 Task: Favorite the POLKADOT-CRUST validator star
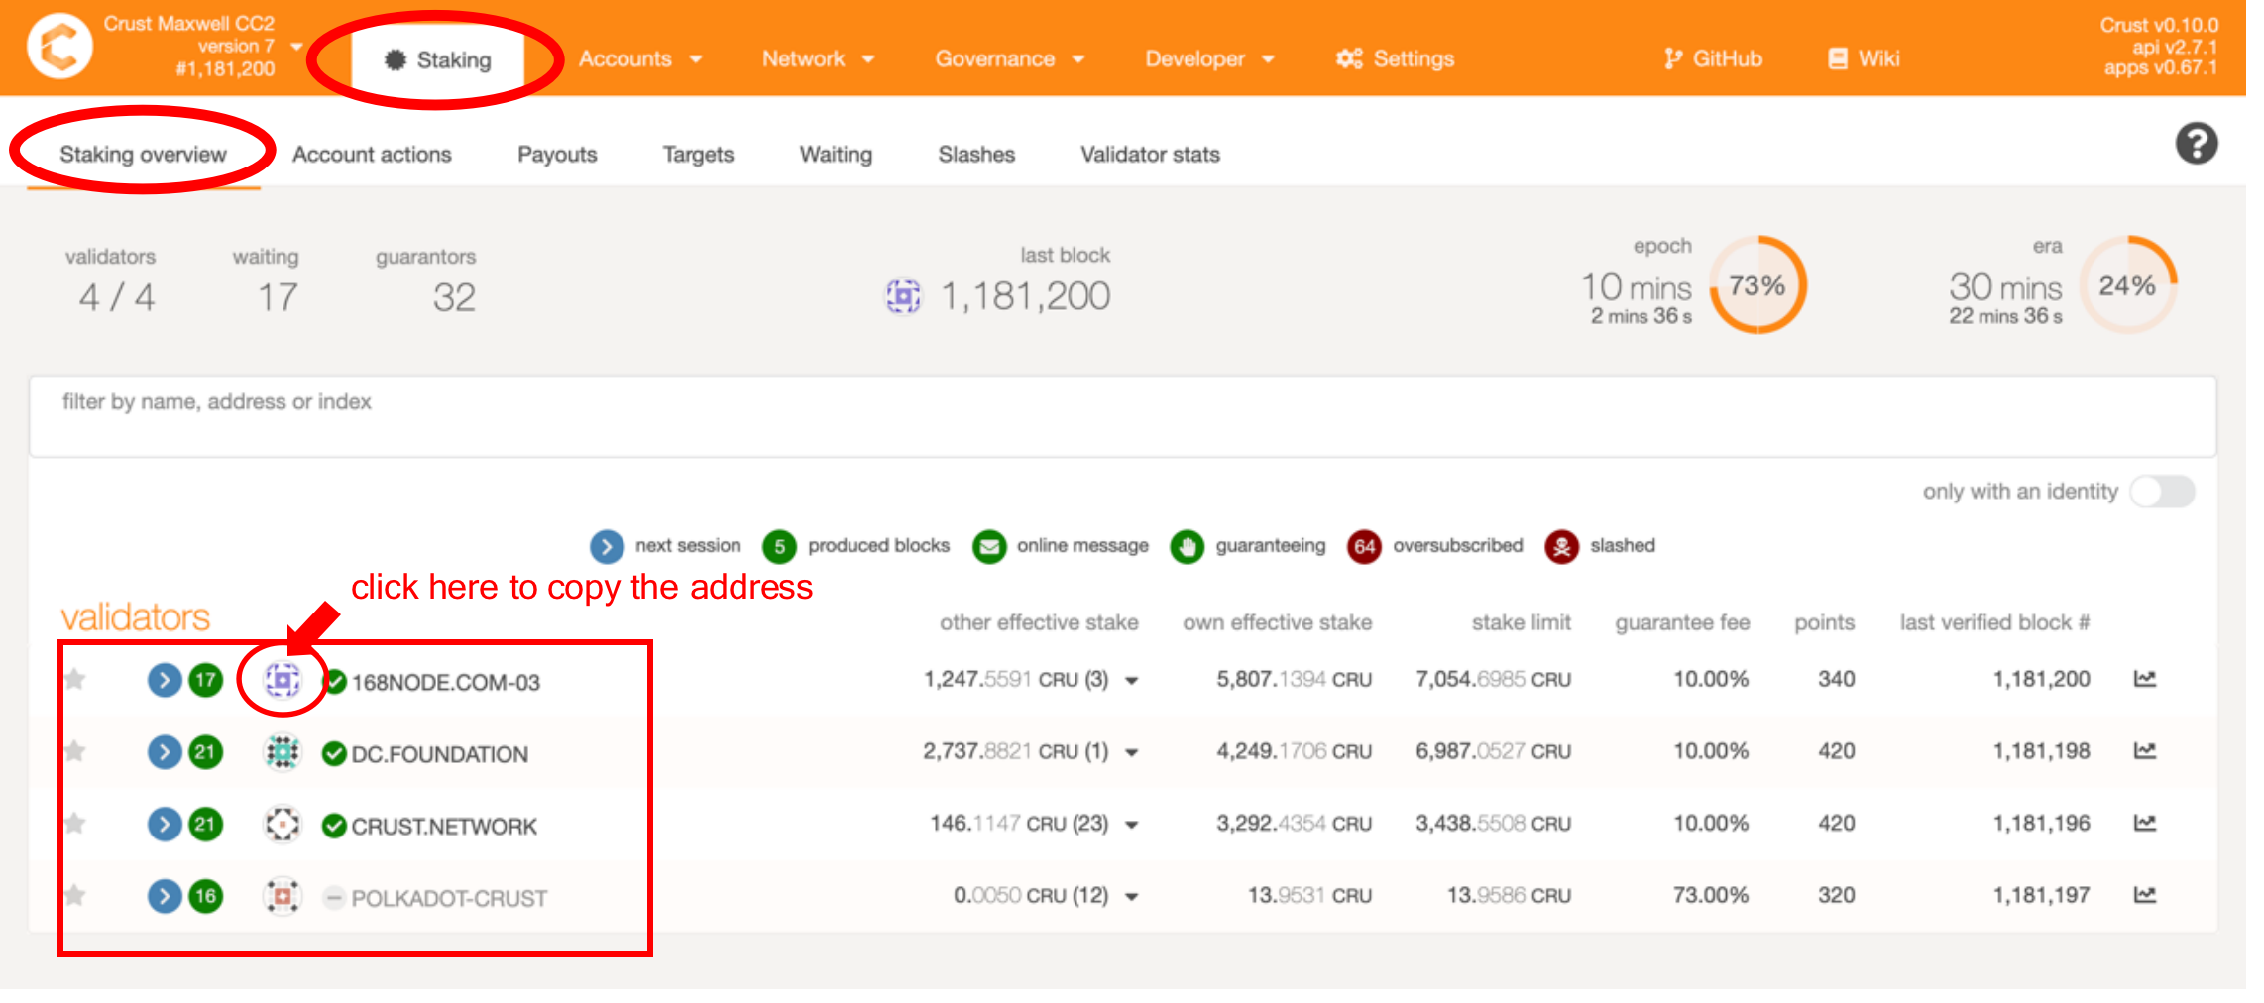coord(75,895)
